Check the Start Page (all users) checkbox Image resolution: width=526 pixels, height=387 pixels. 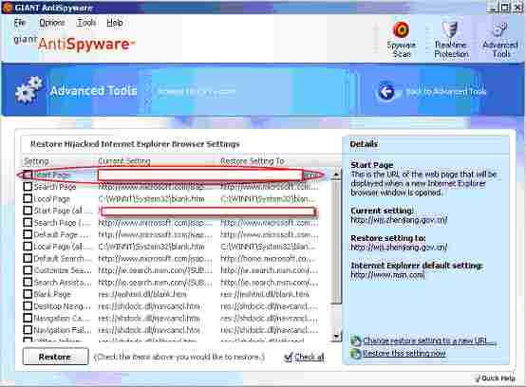[x=28, y=211]
